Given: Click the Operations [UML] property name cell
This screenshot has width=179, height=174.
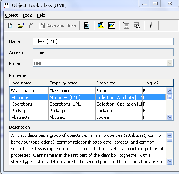Looking at the screenshot, I should pos(72,104).
